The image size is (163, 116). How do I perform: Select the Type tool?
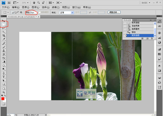[4, 77]
